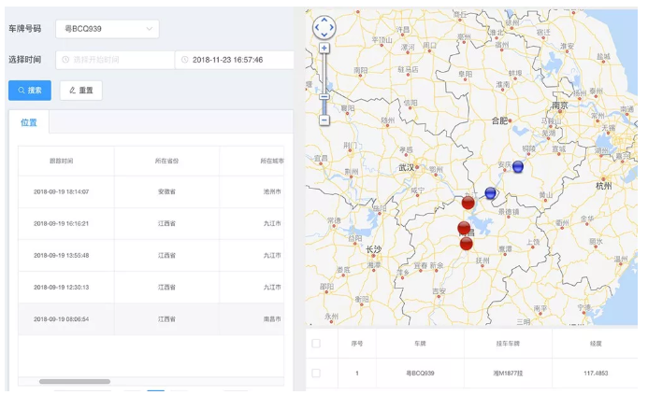
Task: Click the bottommost red map marker
Action: coord(467,244)
